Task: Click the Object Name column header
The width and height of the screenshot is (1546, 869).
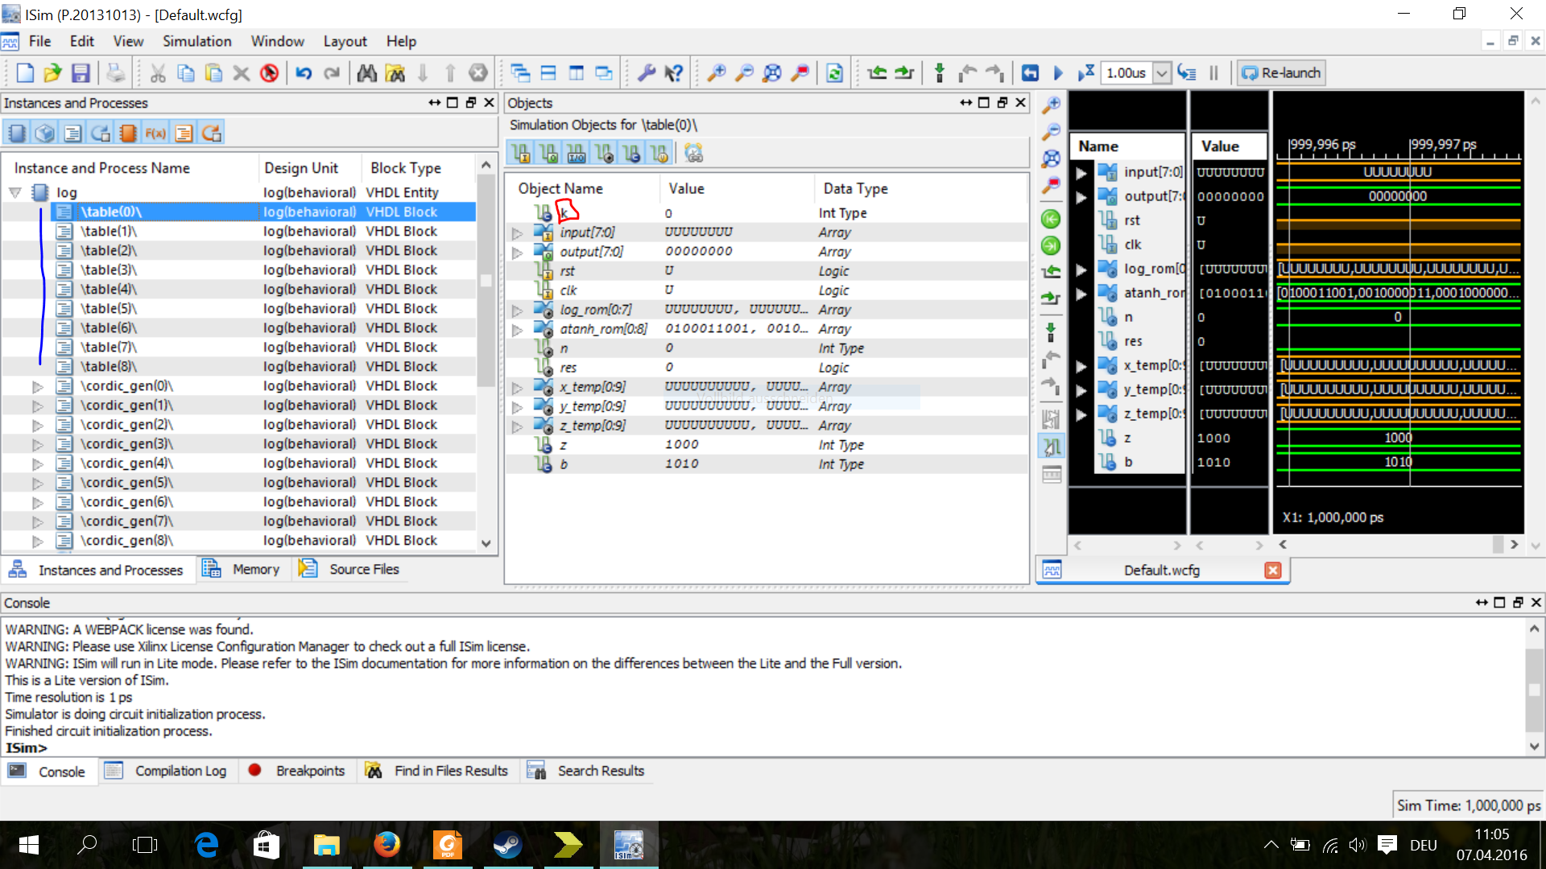Action: pyautogui.click(x=560, y=188)
